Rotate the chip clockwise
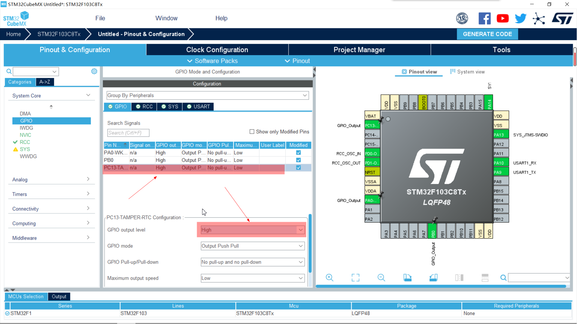577x324 pixels. [407, 278]
